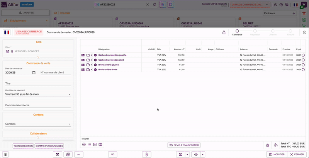Viewport: 309px width, 158px height.
Task: Click N° commande client input field
Action: point(56,73)
